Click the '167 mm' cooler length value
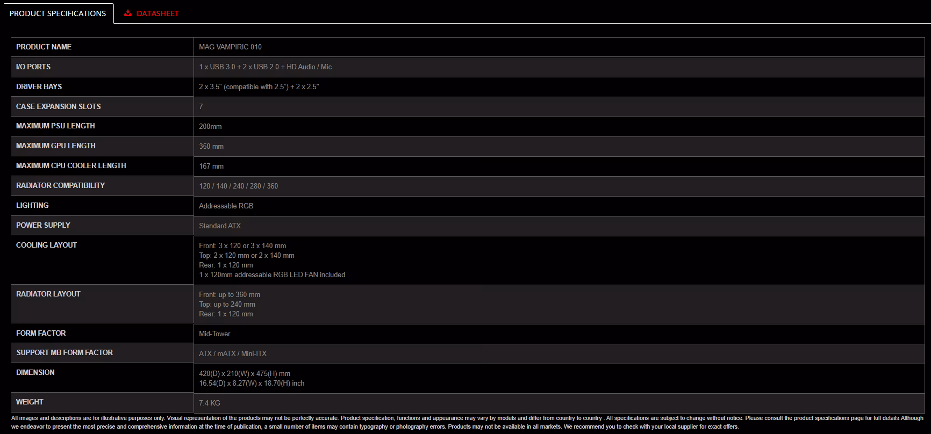 pyautogui.click(x=211, y=166)
